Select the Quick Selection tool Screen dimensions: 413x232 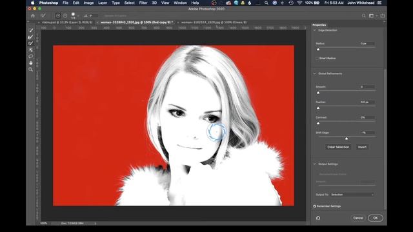click(x=30, y=30)
